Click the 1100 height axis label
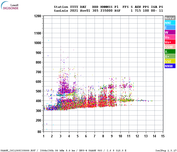 coord(38,33)
